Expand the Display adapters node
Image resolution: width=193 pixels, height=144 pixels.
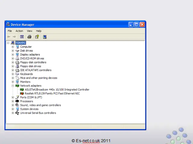pyautogui.click(x=13, y=55)
